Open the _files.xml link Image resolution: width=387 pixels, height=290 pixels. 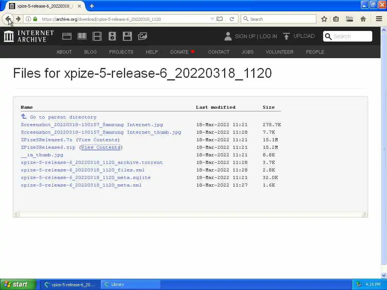point(83,170)
